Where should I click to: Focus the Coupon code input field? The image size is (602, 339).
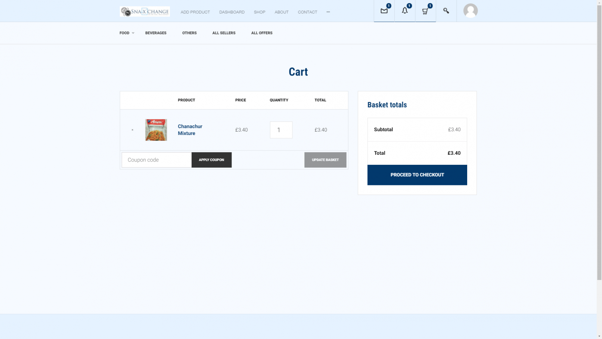156,160
